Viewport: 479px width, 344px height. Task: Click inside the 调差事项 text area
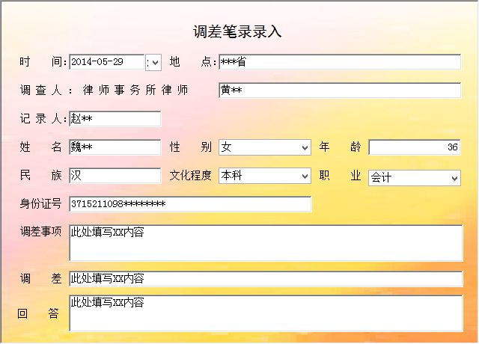266,243
